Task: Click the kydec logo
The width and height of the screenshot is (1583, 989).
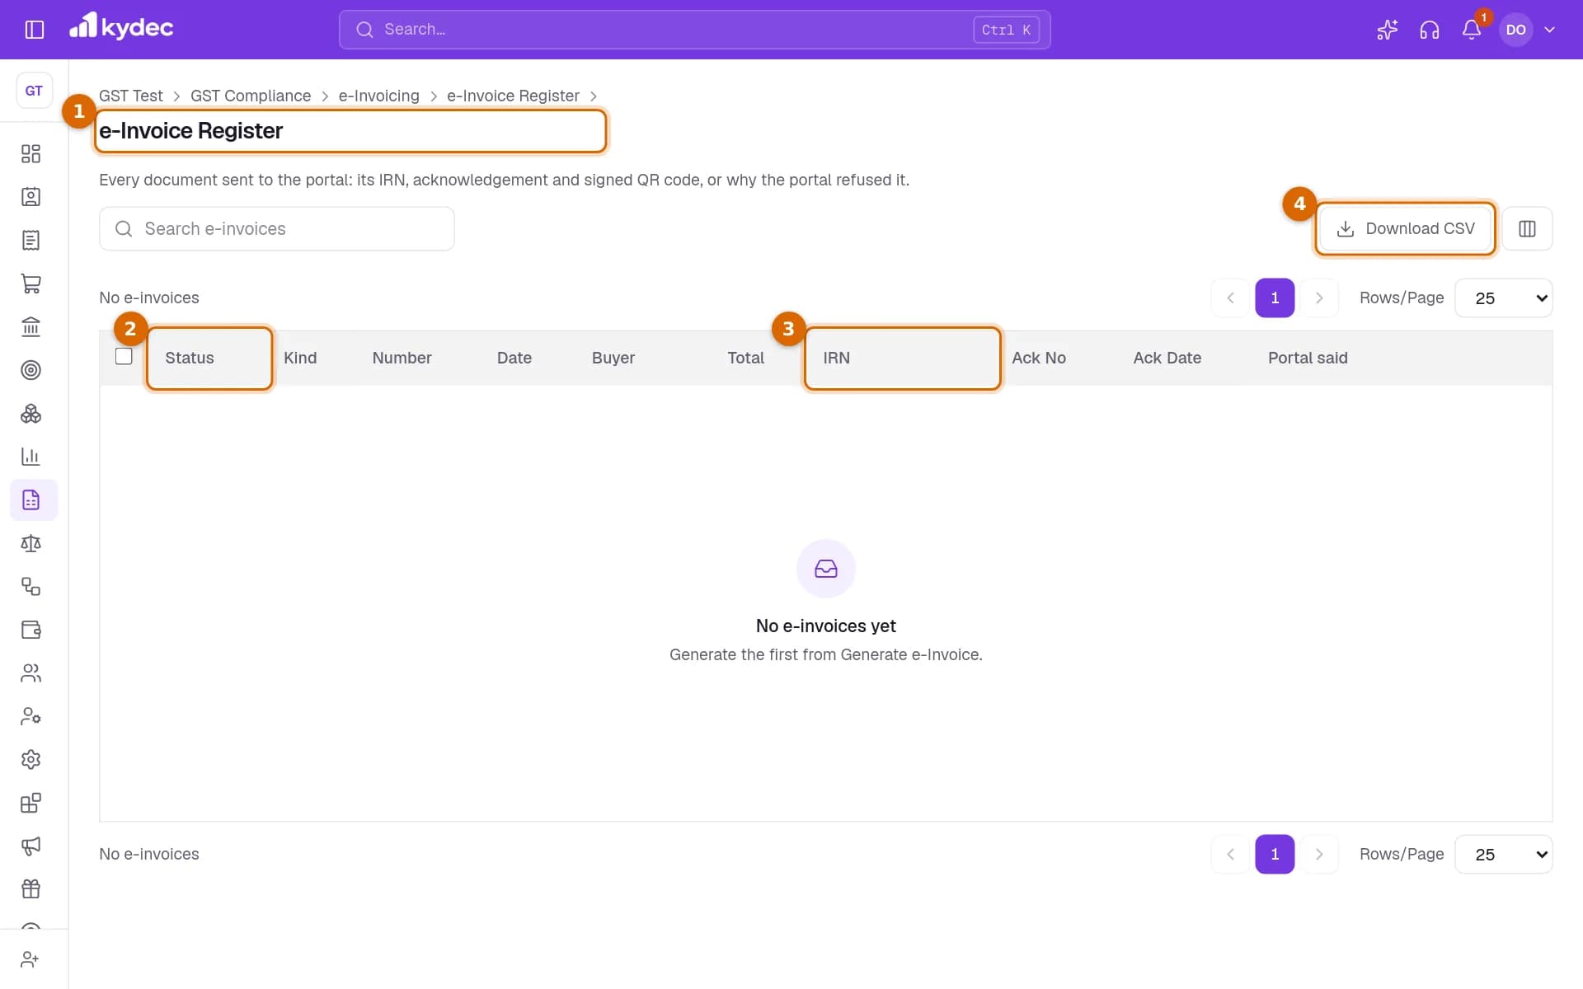Action: click(121, 27)
